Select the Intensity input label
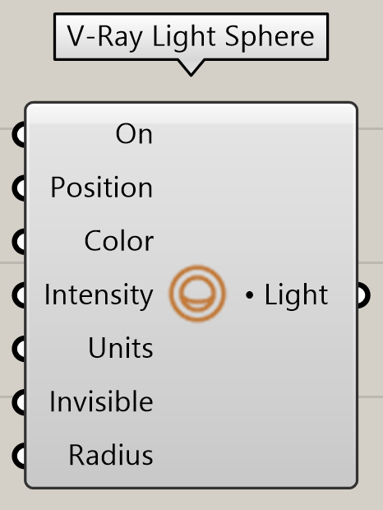 99,295
